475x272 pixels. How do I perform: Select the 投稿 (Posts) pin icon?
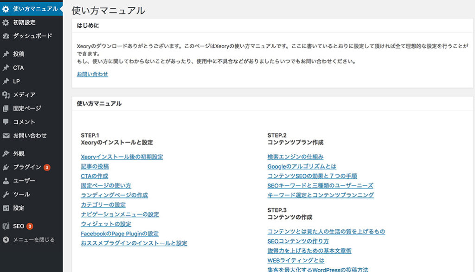6,54
